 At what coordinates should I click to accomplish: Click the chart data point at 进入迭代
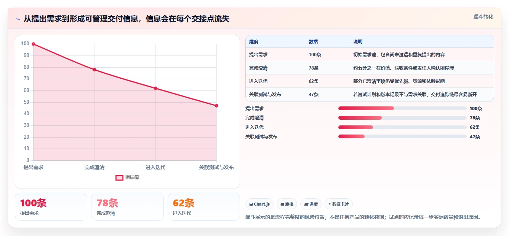pos(155,88)
